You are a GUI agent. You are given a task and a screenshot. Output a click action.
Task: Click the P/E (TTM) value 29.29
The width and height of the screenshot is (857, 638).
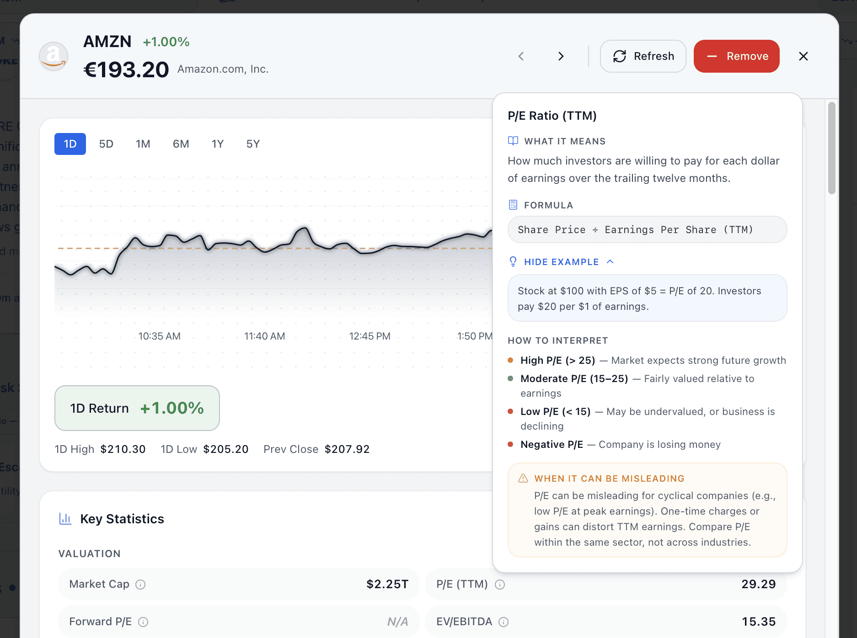point(759,584)
